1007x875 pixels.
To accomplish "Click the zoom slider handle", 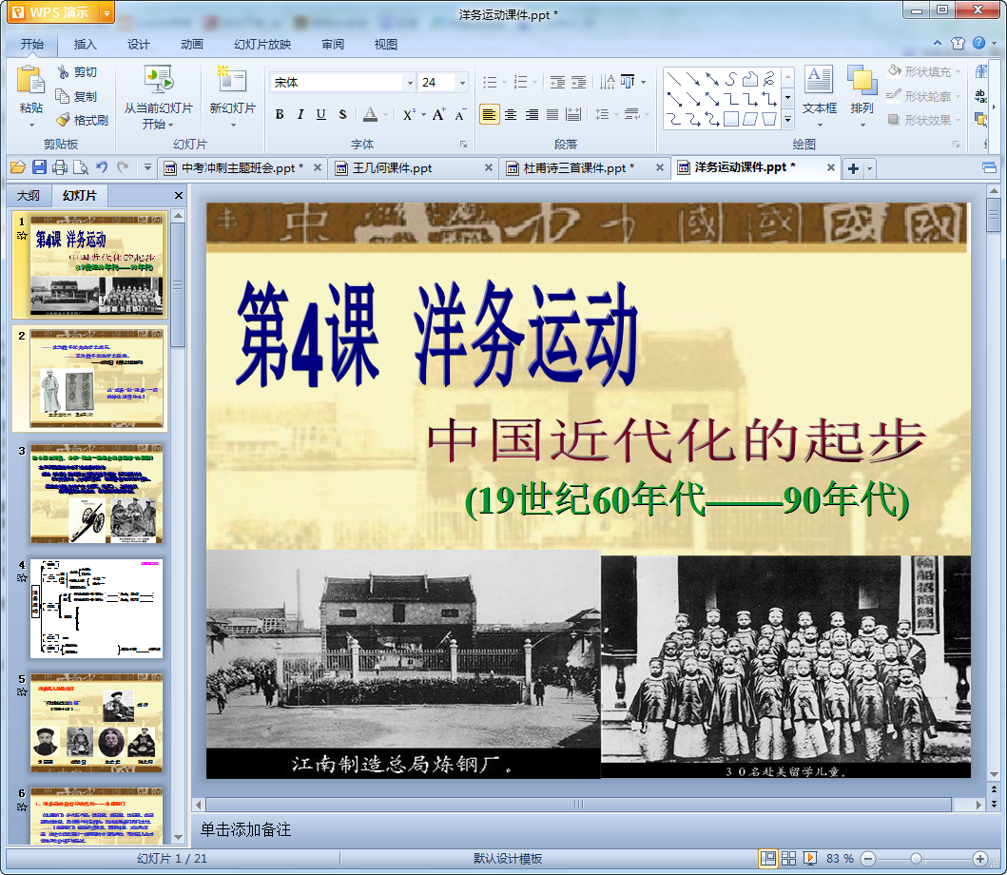I will 917,858.
